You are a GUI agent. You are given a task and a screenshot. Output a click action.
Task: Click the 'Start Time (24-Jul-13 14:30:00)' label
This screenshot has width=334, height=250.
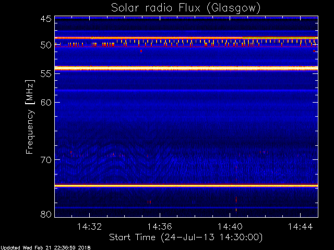click(186, 238)
